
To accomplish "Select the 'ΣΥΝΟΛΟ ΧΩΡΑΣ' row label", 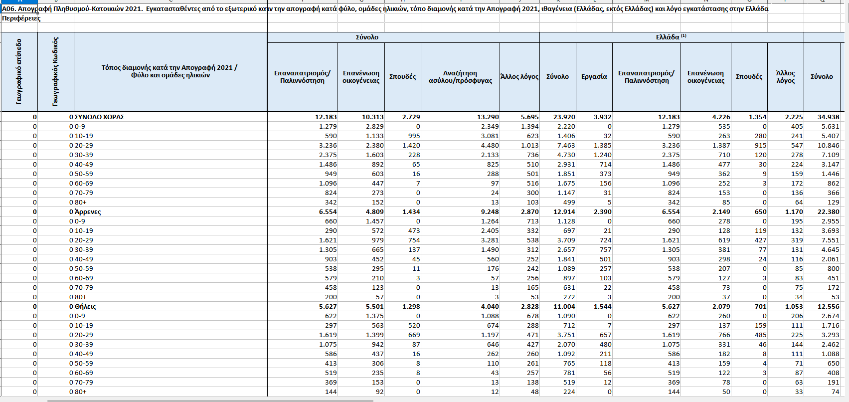I will tap(170, 117).
